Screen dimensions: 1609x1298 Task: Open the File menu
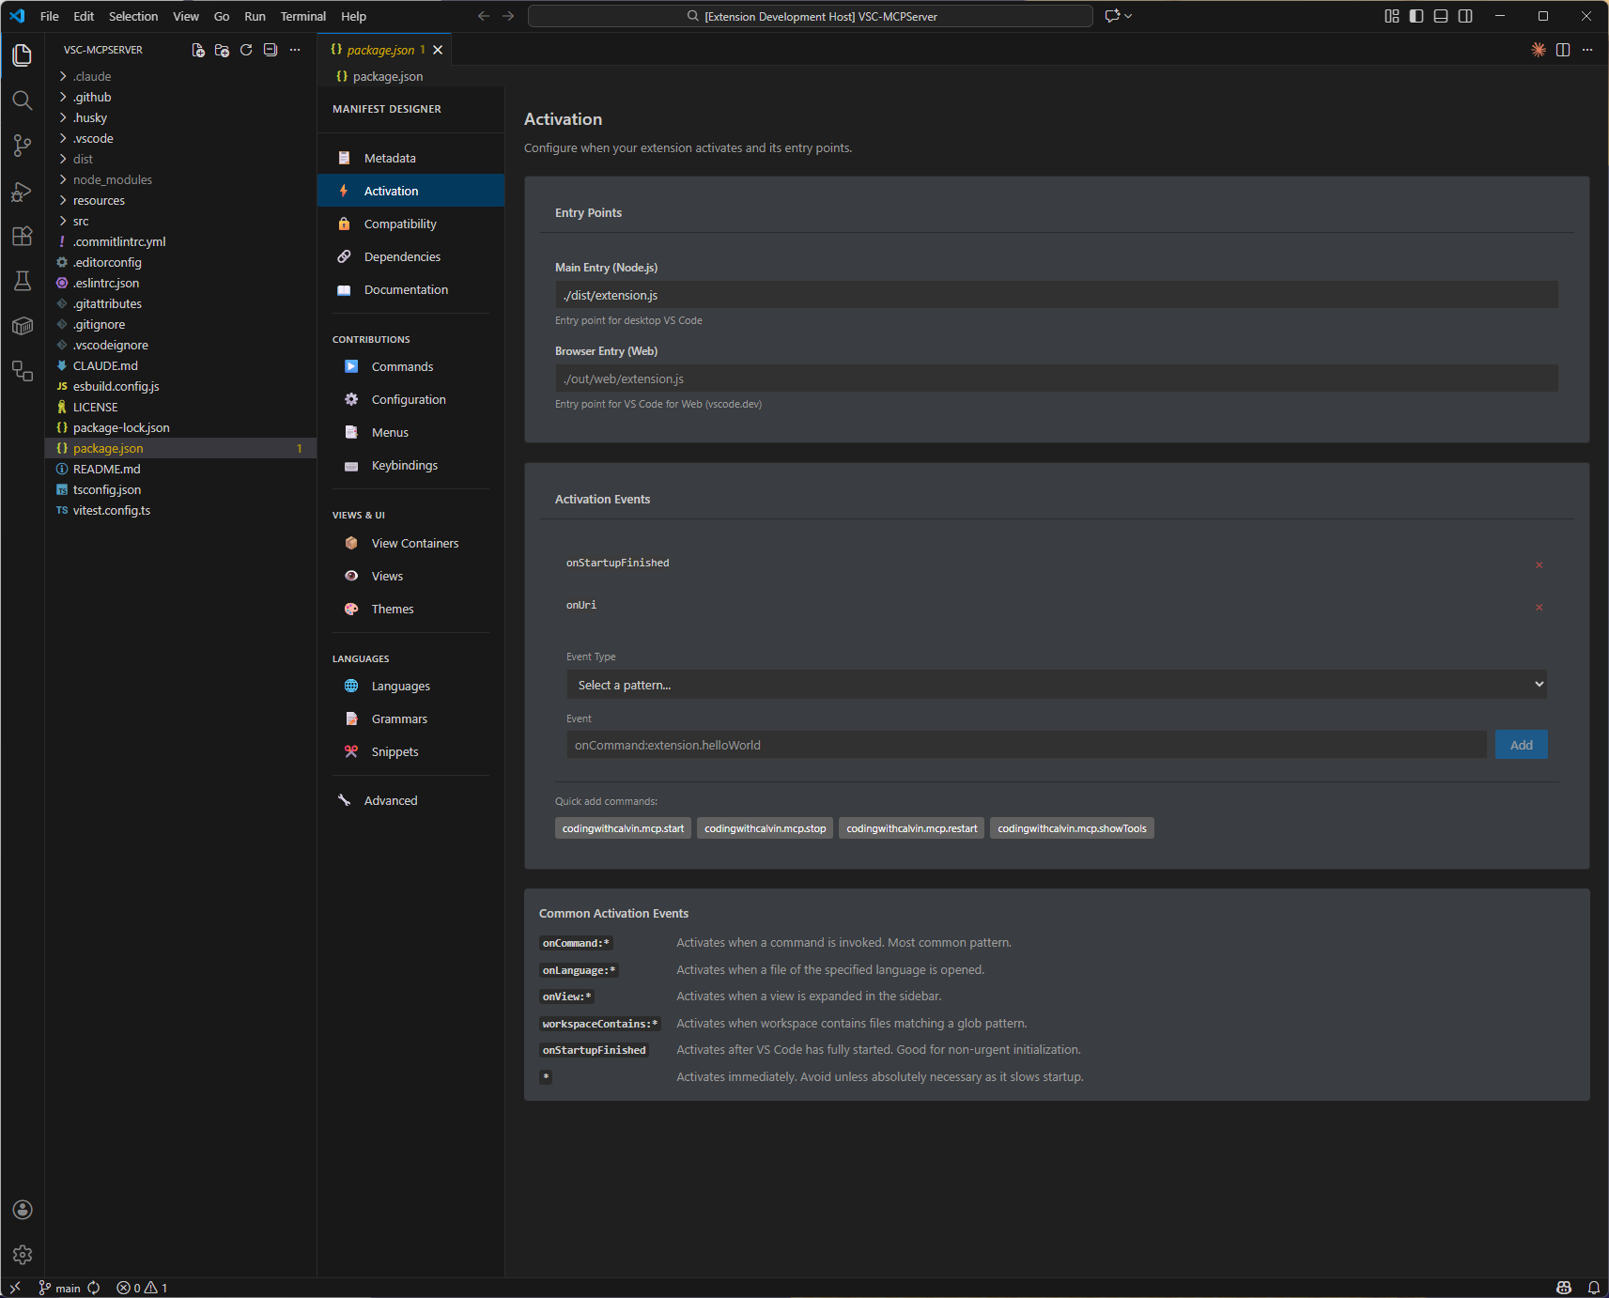(50, 16)
